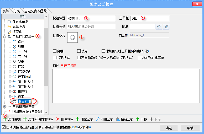Viewport: 204px width, 134px height.
Task: Click the 保存表单后 event icon
Action: pos(9,22)
